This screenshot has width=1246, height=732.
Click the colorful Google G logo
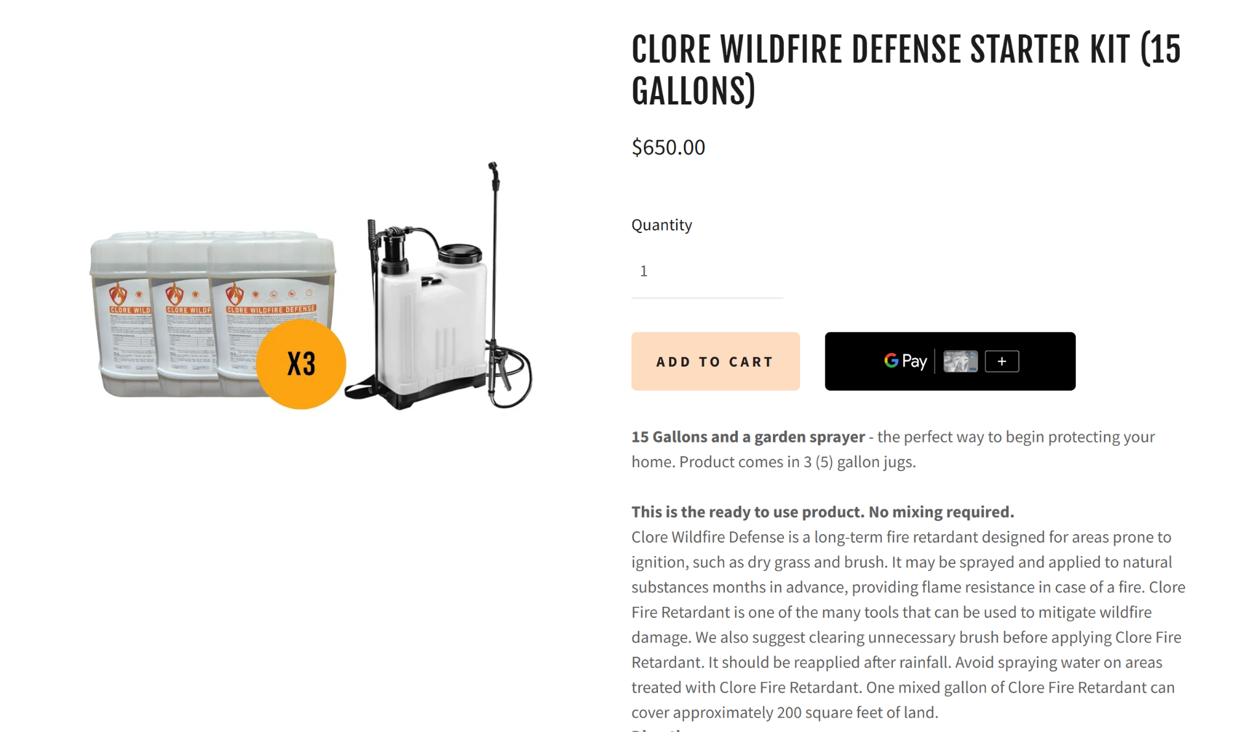[x=891, y=361]
